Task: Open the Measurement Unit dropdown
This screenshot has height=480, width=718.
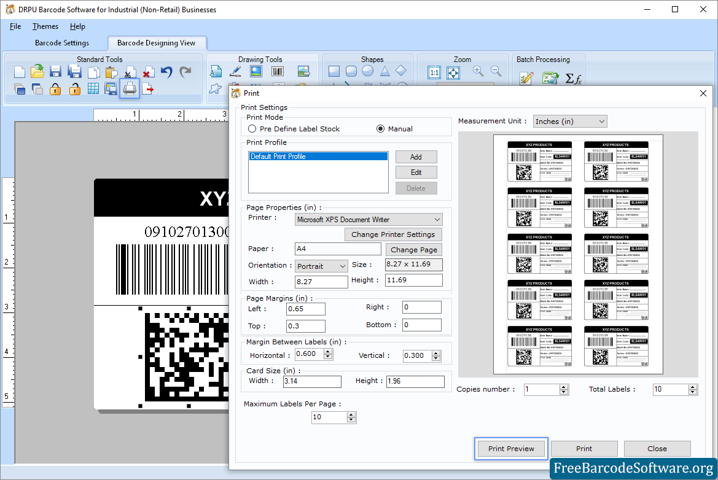Action: (x=569, y=122)
